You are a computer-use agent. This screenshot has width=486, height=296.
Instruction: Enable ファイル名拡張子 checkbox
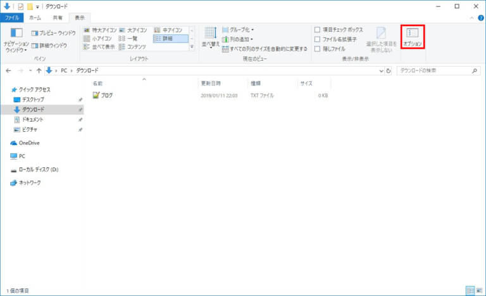pos(317,39)
